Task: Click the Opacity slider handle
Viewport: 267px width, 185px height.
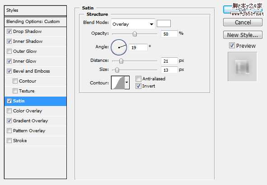Action: coord(135,34)
